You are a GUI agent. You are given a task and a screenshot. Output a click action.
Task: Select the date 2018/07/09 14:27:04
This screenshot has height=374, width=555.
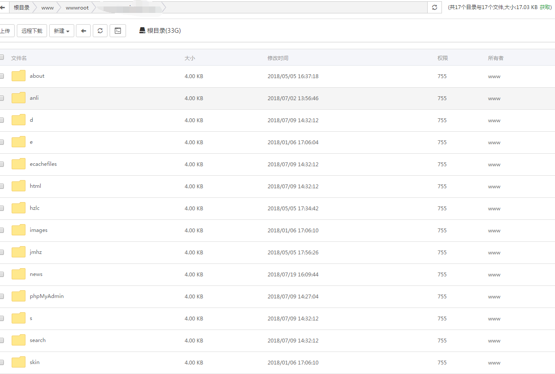point(293,297)
